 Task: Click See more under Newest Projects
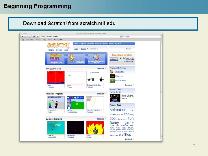coord(101,68)
